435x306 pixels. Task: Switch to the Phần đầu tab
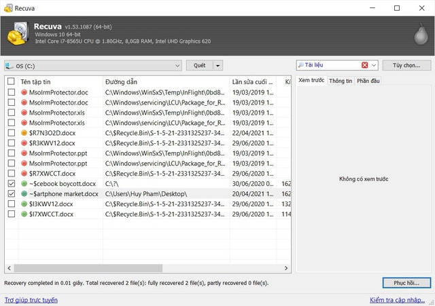368,81
